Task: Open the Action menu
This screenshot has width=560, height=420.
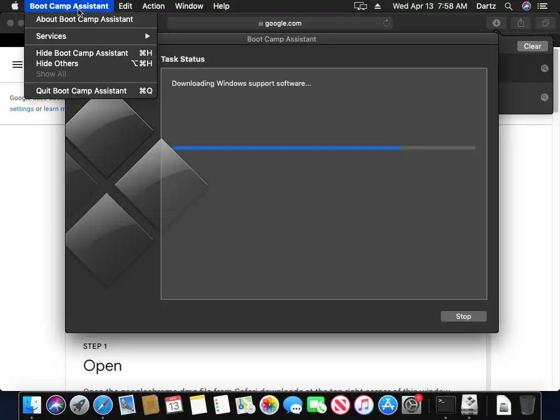Action: pyautogui.click(x=154, y=6)
